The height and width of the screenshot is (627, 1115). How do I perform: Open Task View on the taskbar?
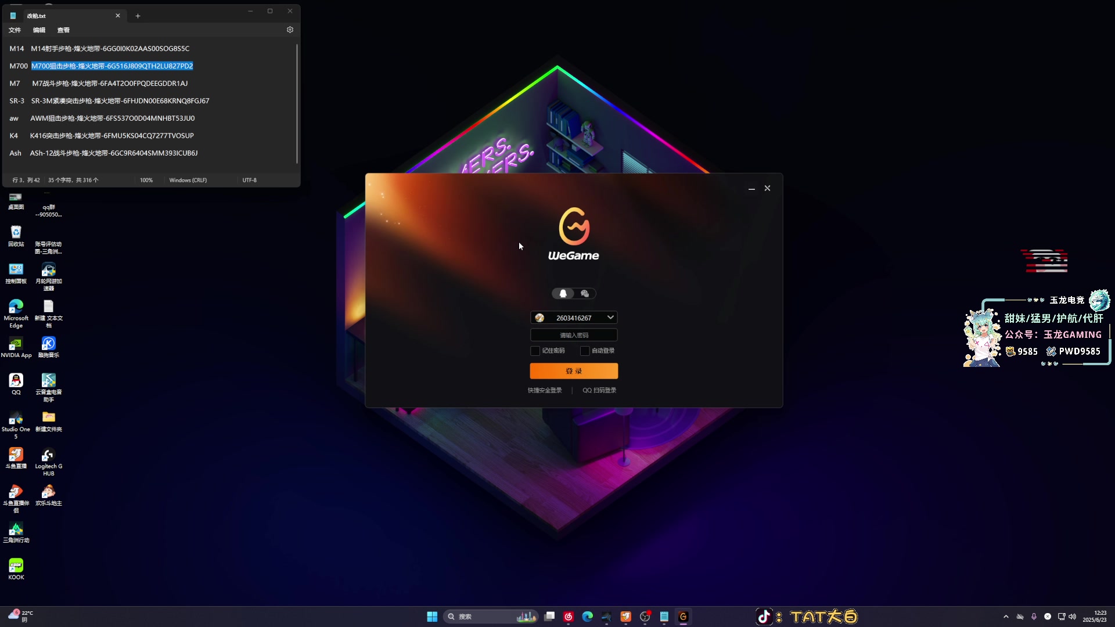(x=549, y=617)
